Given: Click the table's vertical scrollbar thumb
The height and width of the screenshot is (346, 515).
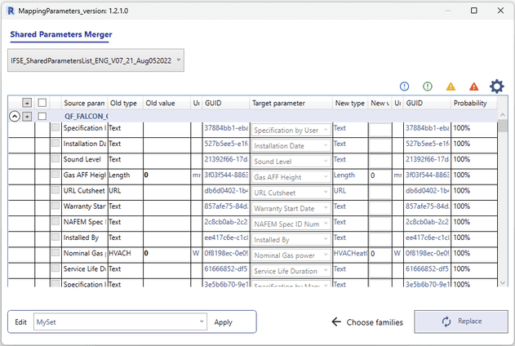Looking at the screenshot, I should [x=502, y=126].
